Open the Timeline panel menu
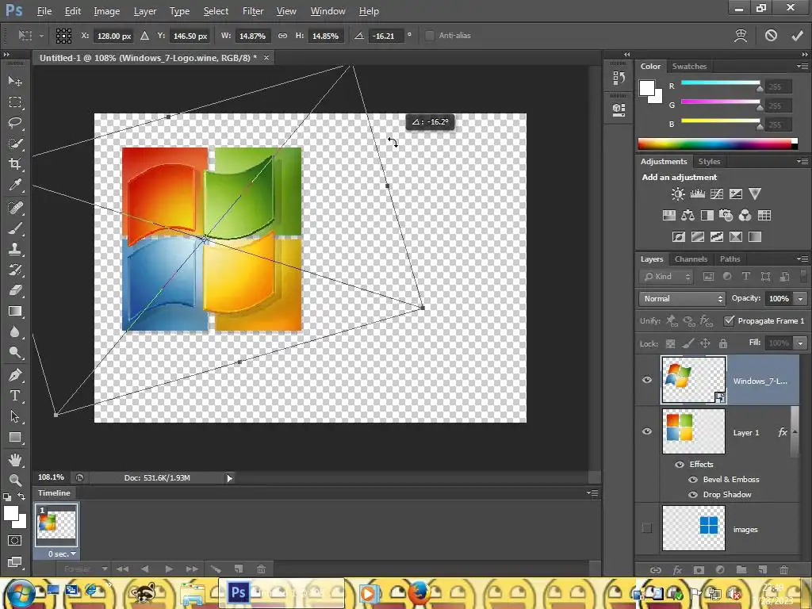Image resolution: width=812 pixels, height=609 pixels. click(593, 493)
